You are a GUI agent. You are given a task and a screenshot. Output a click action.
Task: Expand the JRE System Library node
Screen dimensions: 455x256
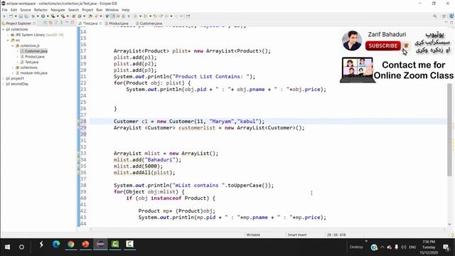tap(8, 35)
